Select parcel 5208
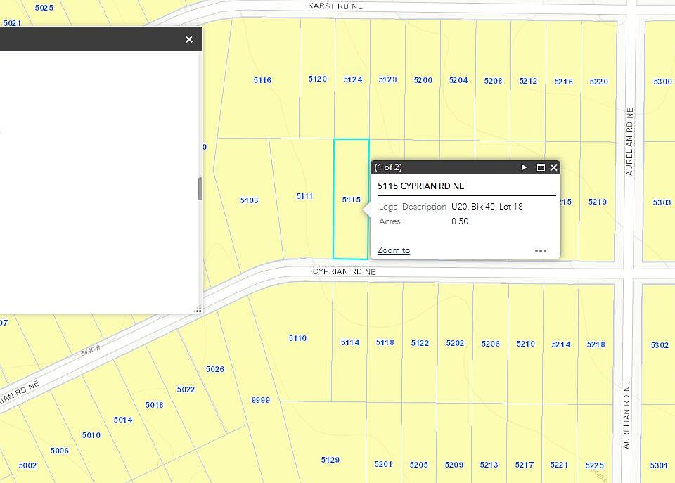 [x=493, y=80]
